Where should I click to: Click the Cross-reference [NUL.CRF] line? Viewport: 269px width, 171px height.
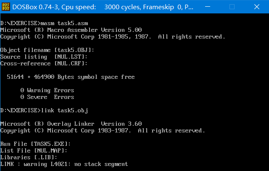[44, 63]
